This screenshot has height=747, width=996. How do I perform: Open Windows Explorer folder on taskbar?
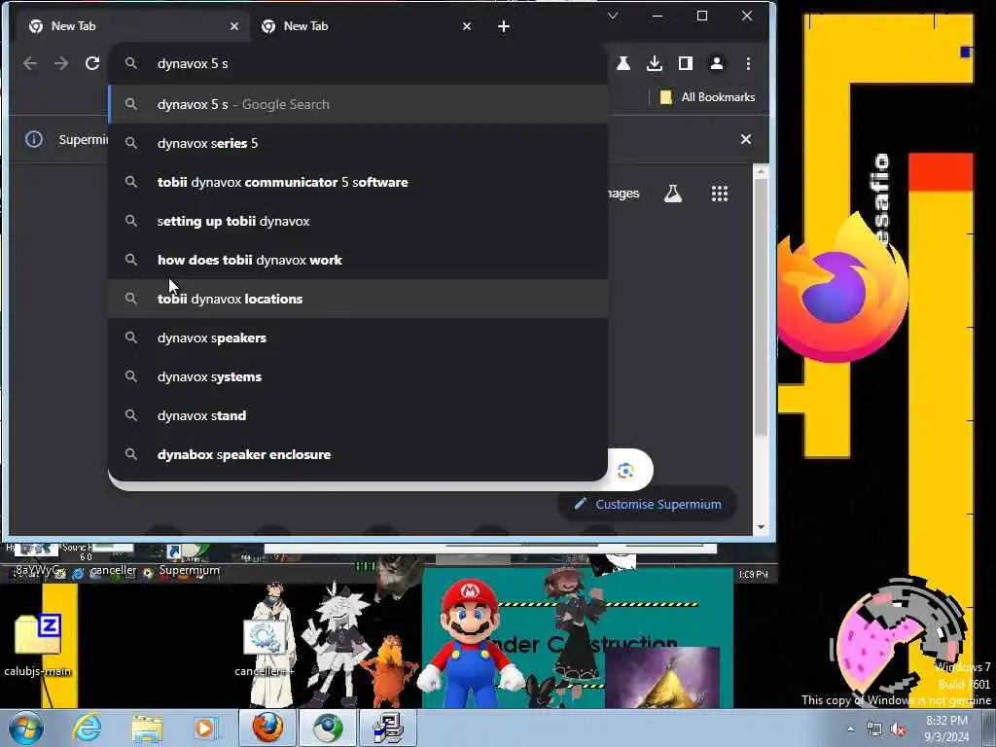pyautogui.click(x=148, y=728)
